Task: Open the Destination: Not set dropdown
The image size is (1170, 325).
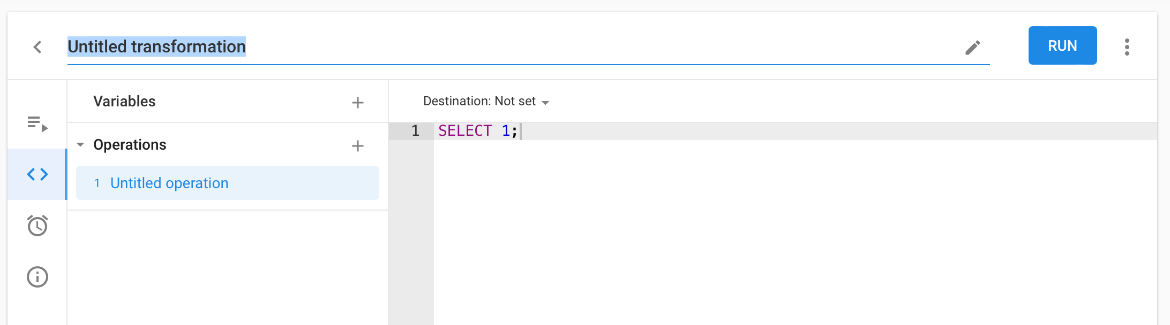Action: point(486,102)
